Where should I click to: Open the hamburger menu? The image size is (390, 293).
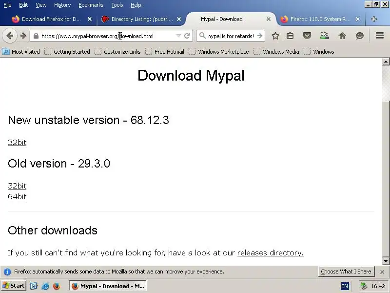pyautogui.click(x=380, y=36)
